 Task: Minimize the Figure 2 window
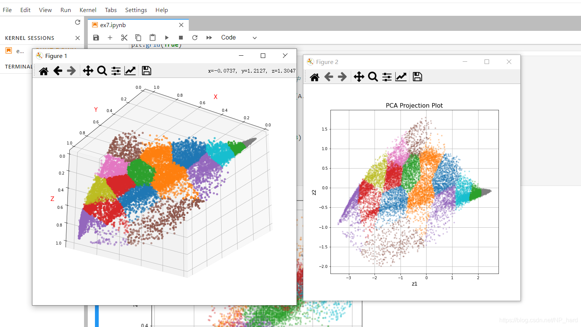[465, 62]
